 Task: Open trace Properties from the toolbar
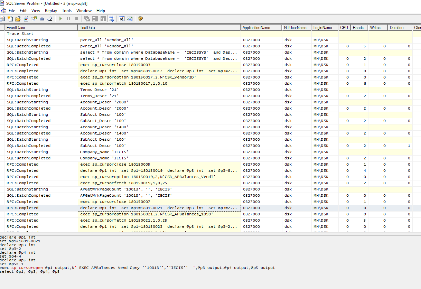(34, 19)
